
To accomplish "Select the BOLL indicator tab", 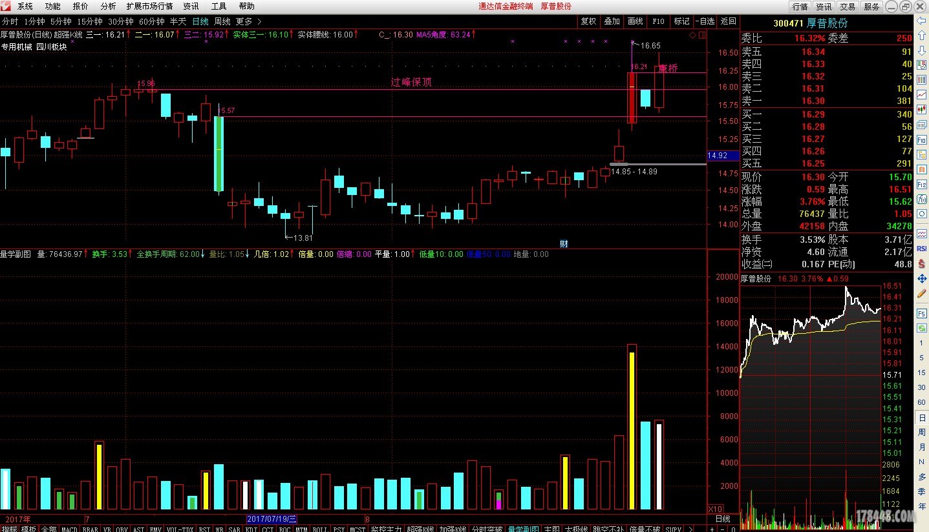I will pos(319,529).
